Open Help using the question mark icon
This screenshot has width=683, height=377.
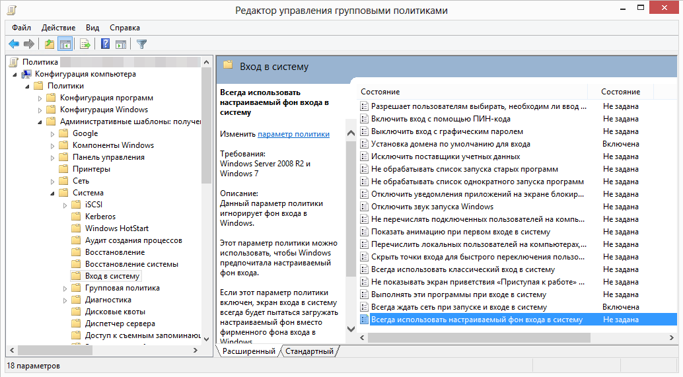click(105, 44)
